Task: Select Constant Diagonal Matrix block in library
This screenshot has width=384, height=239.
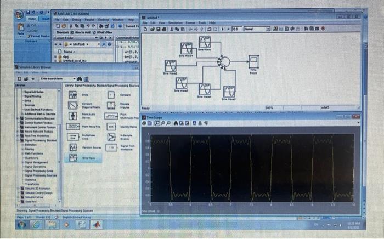Action: tap(73, 105)
